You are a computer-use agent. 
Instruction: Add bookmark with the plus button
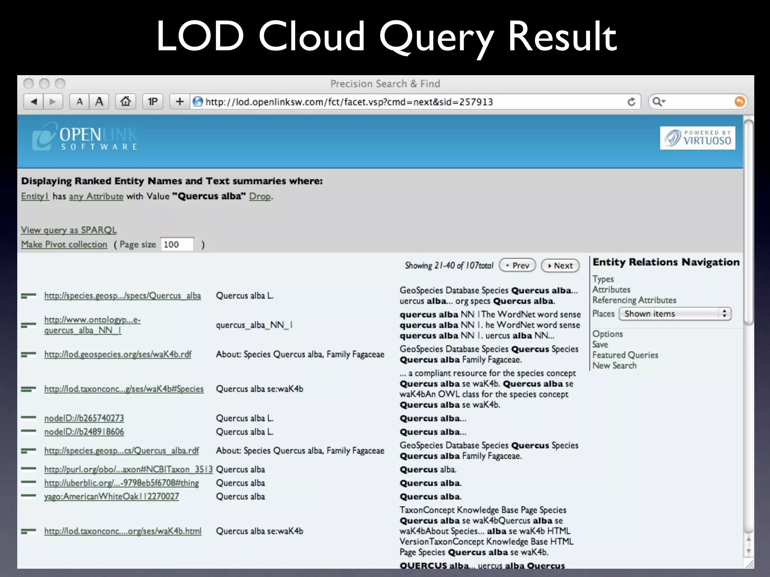click(x=180, y=101)
